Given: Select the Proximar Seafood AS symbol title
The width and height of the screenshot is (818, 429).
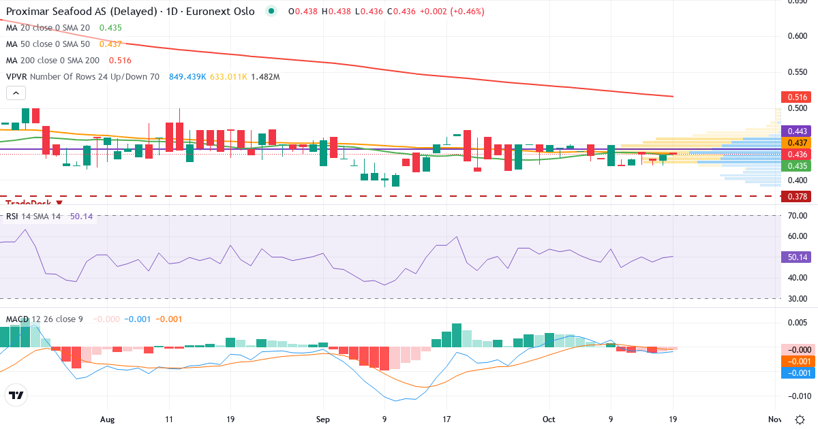Looking at the screenshot, I should tap(130, 12).
